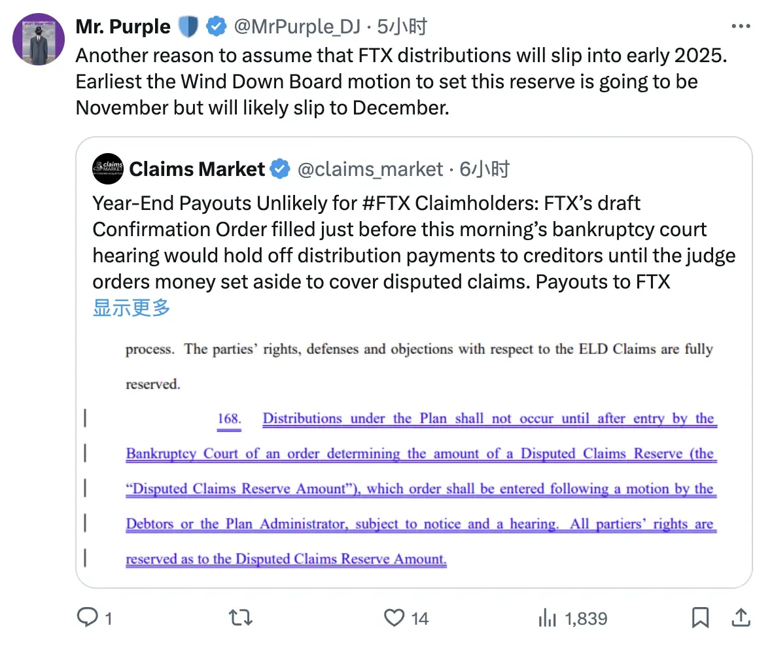
Task: Retweet this post
Action: point(240,617)
